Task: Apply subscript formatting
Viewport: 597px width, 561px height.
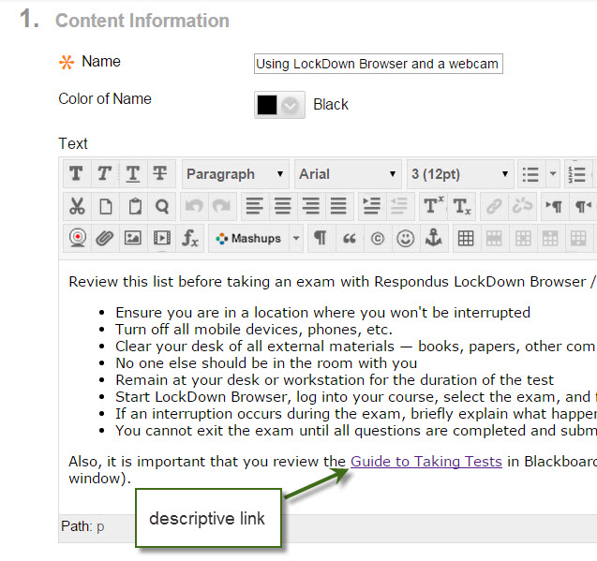Action: point(462,207)
